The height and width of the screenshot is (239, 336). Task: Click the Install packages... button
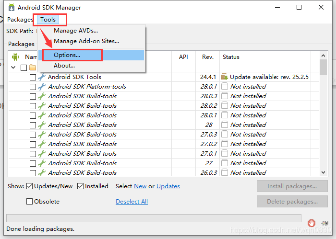click(292, 186)
